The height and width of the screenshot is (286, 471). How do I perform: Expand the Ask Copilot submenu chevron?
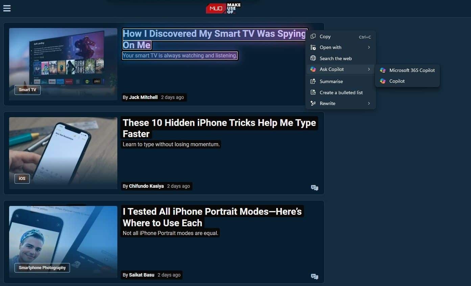[x=369, y=69]
